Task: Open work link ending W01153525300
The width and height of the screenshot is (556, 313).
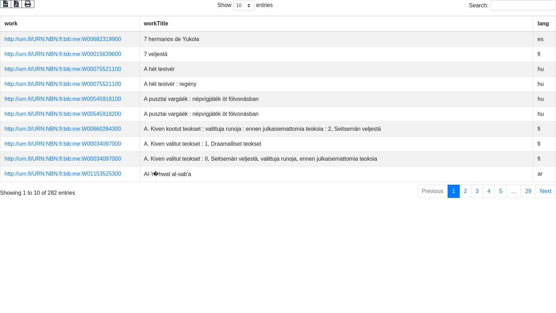Action: (x=63, y=174)
